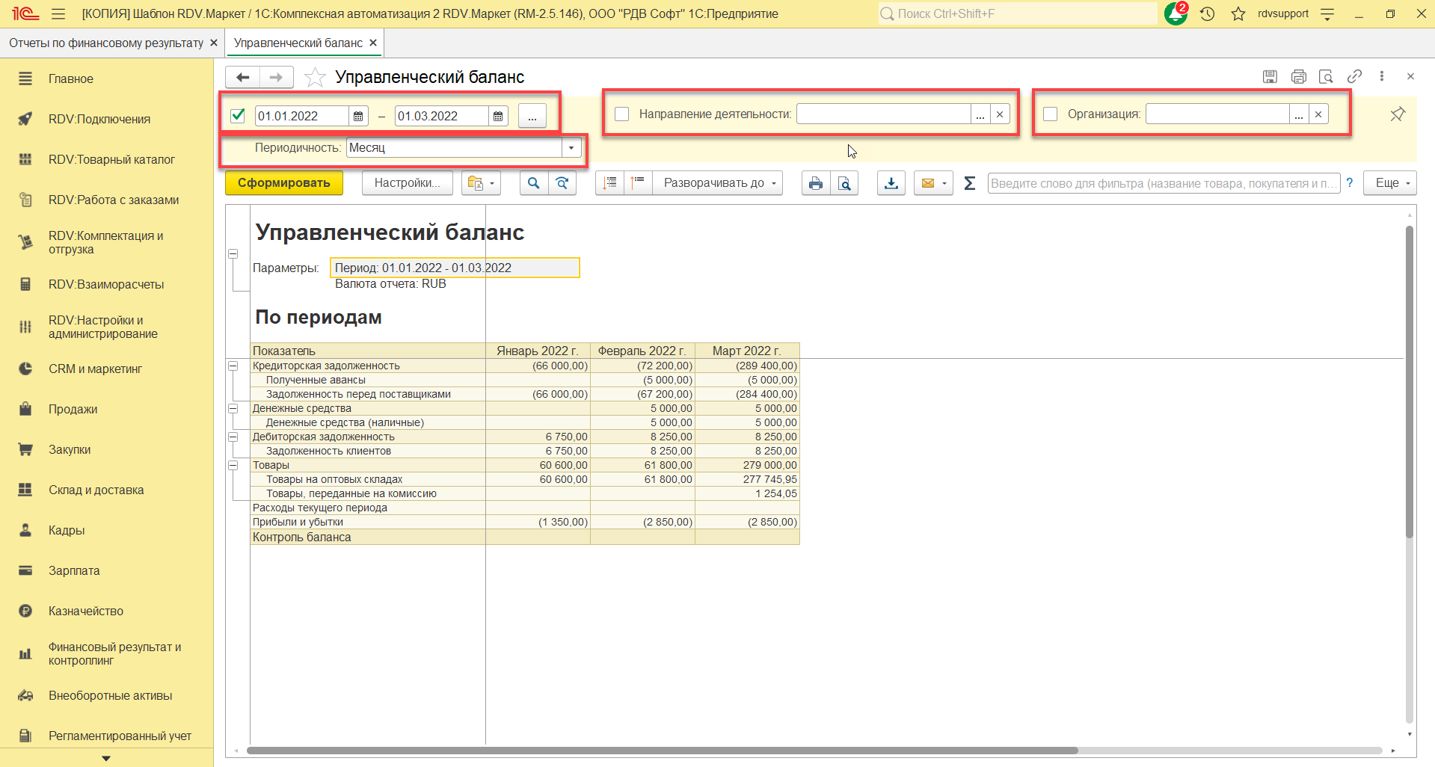Click the find magnifier icon in toolbar

click(x=533, y=183)
